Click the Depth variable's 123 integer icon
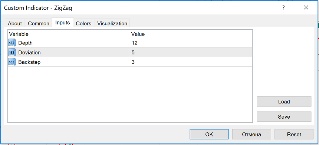Viewport: 319px width, 145px height. click(x=12, y=43)
